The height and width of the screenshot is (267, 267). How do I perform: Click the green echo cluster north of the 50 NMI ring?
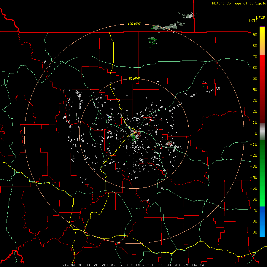153,41
